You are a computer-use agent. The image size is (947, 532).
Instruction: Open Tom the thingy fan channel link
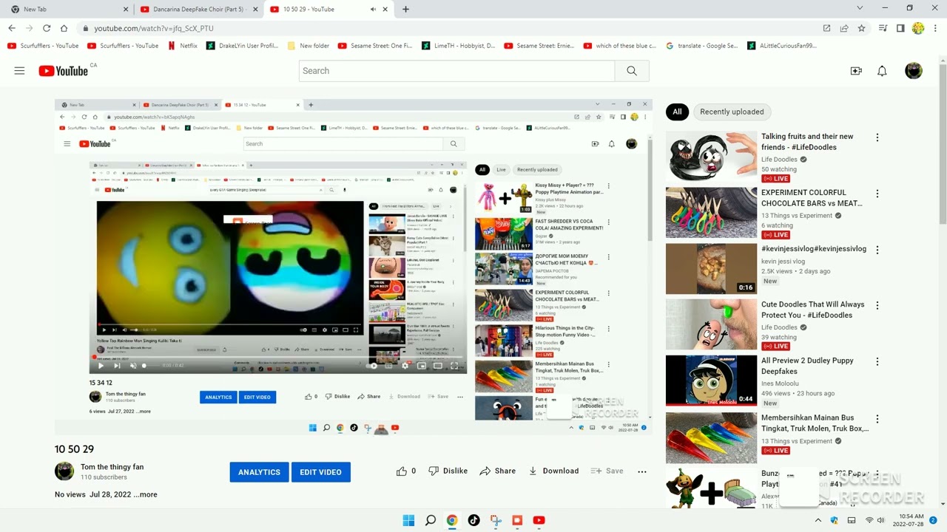[x=112, y=467]
